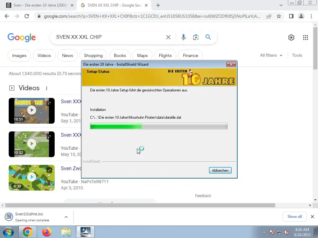Click the magnifier search button

click(208, 37)
